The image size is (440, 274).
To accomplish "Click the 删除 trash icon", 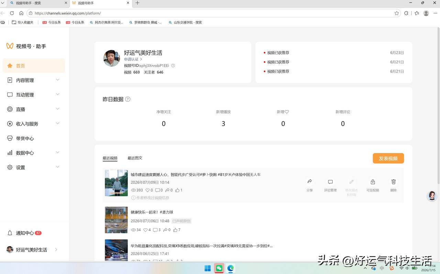I will pyautogui.click(x=394, y=182).
